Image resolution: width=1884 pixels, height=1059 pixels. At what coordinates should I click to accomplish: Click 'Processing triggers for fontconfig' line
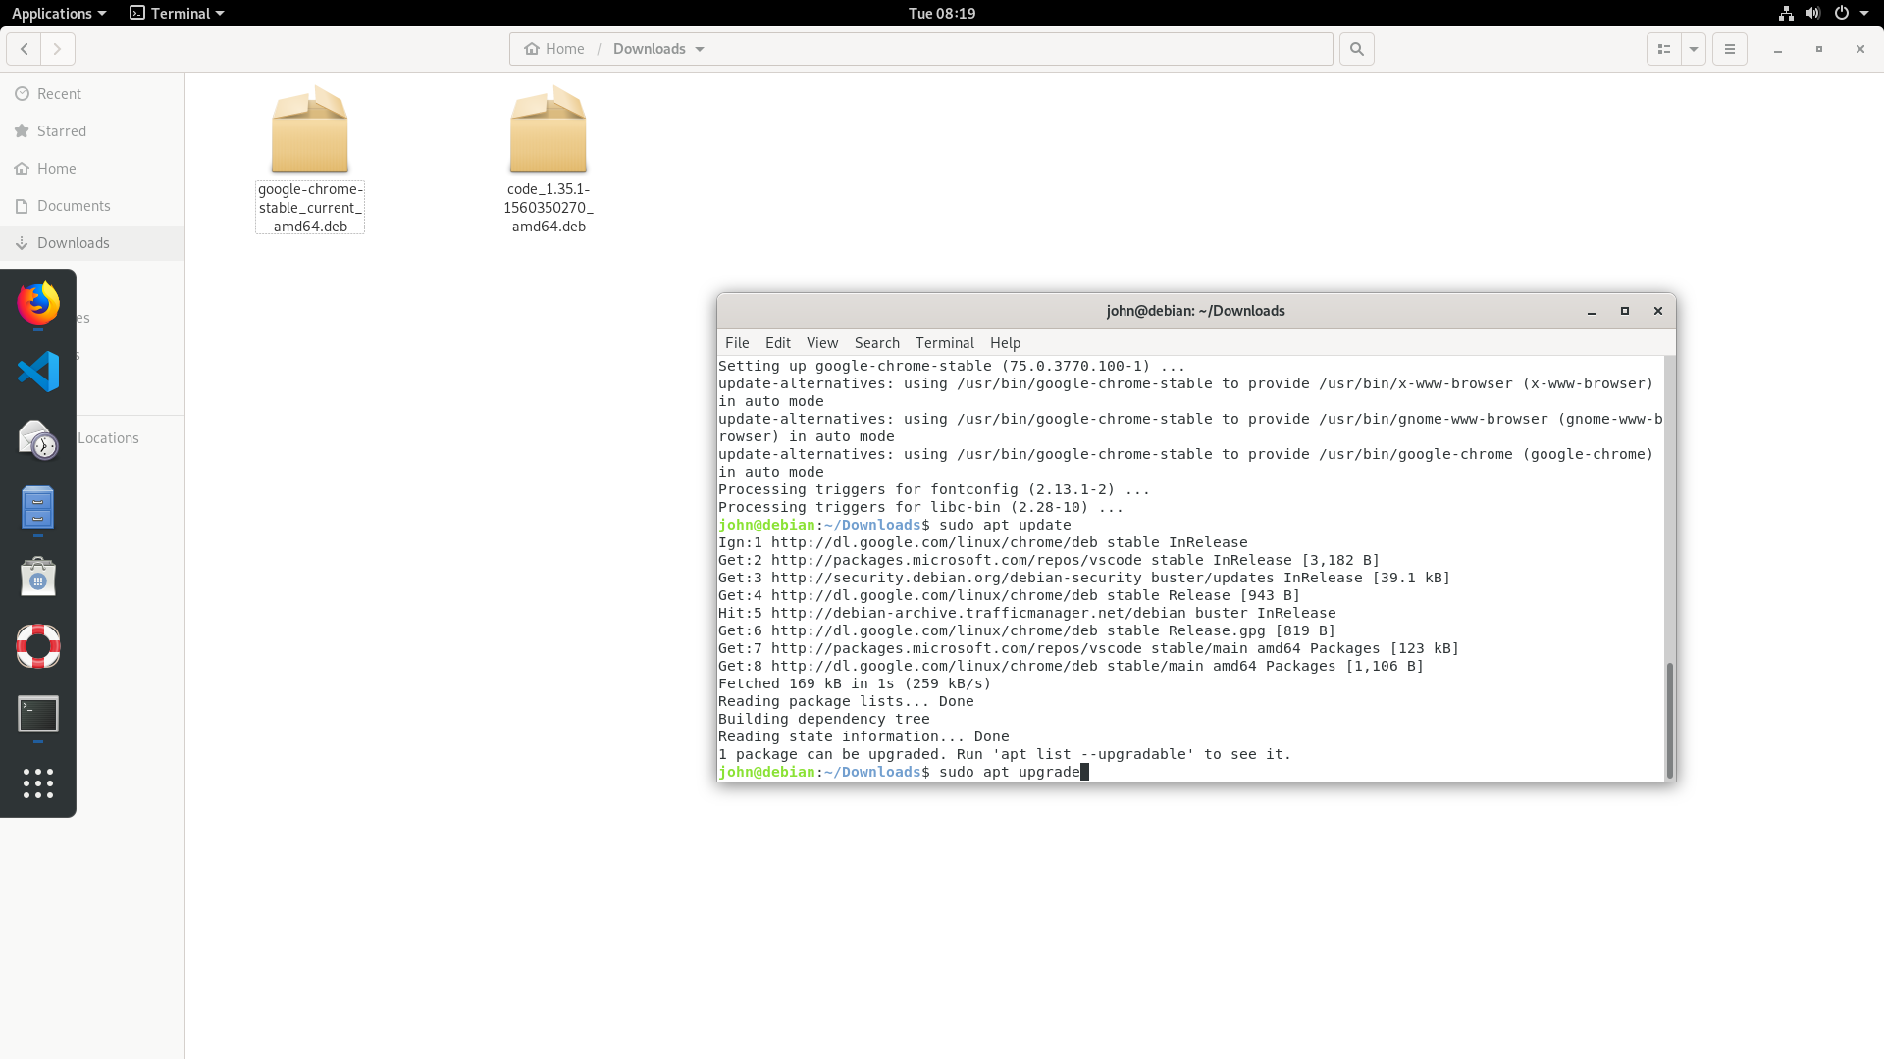(934, 489)
